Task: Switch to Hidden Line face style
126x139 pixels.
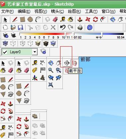Action: [x=30, y=43]
